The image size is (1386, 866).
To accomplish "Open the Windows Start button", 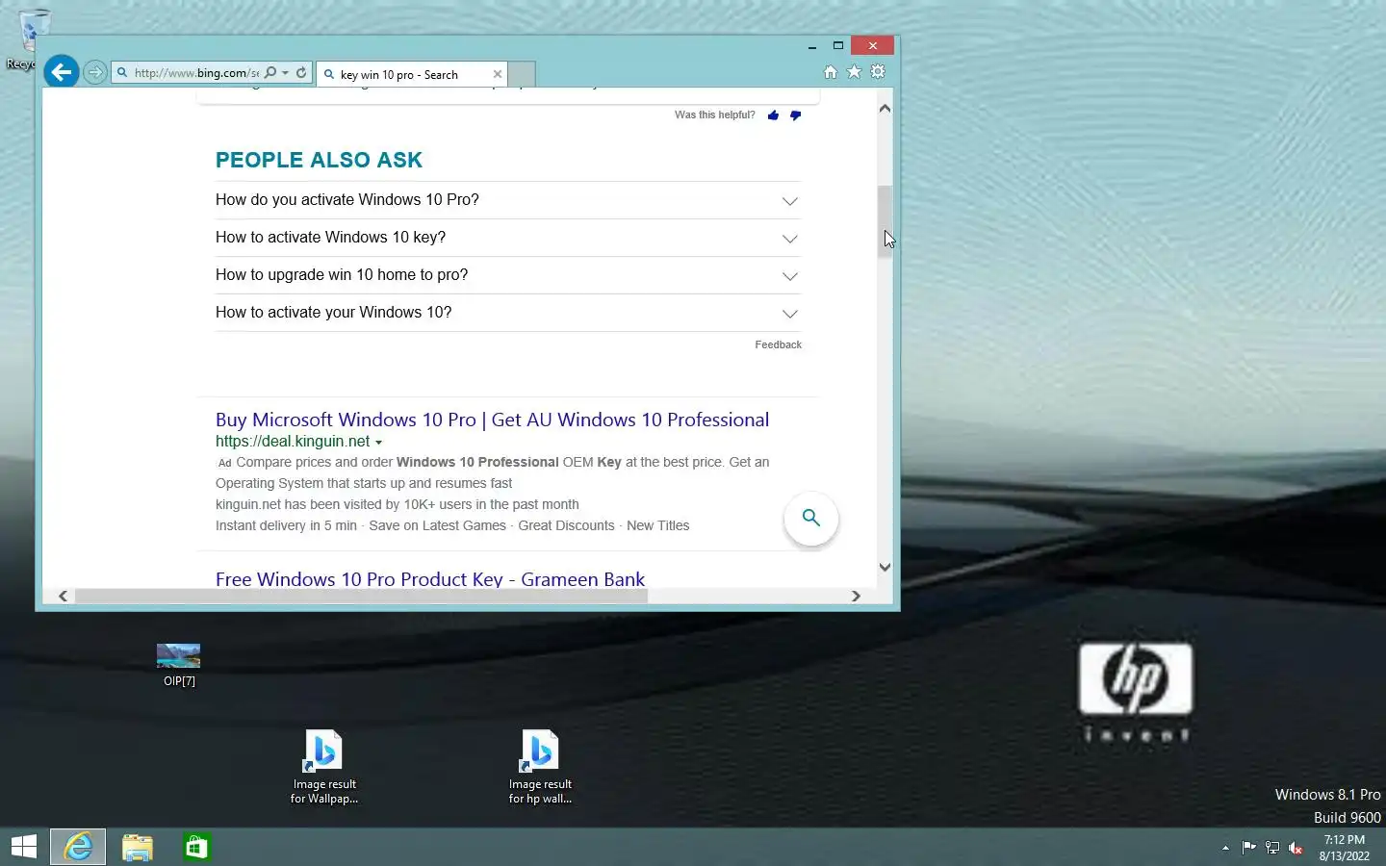I will (x=24, y=847).
